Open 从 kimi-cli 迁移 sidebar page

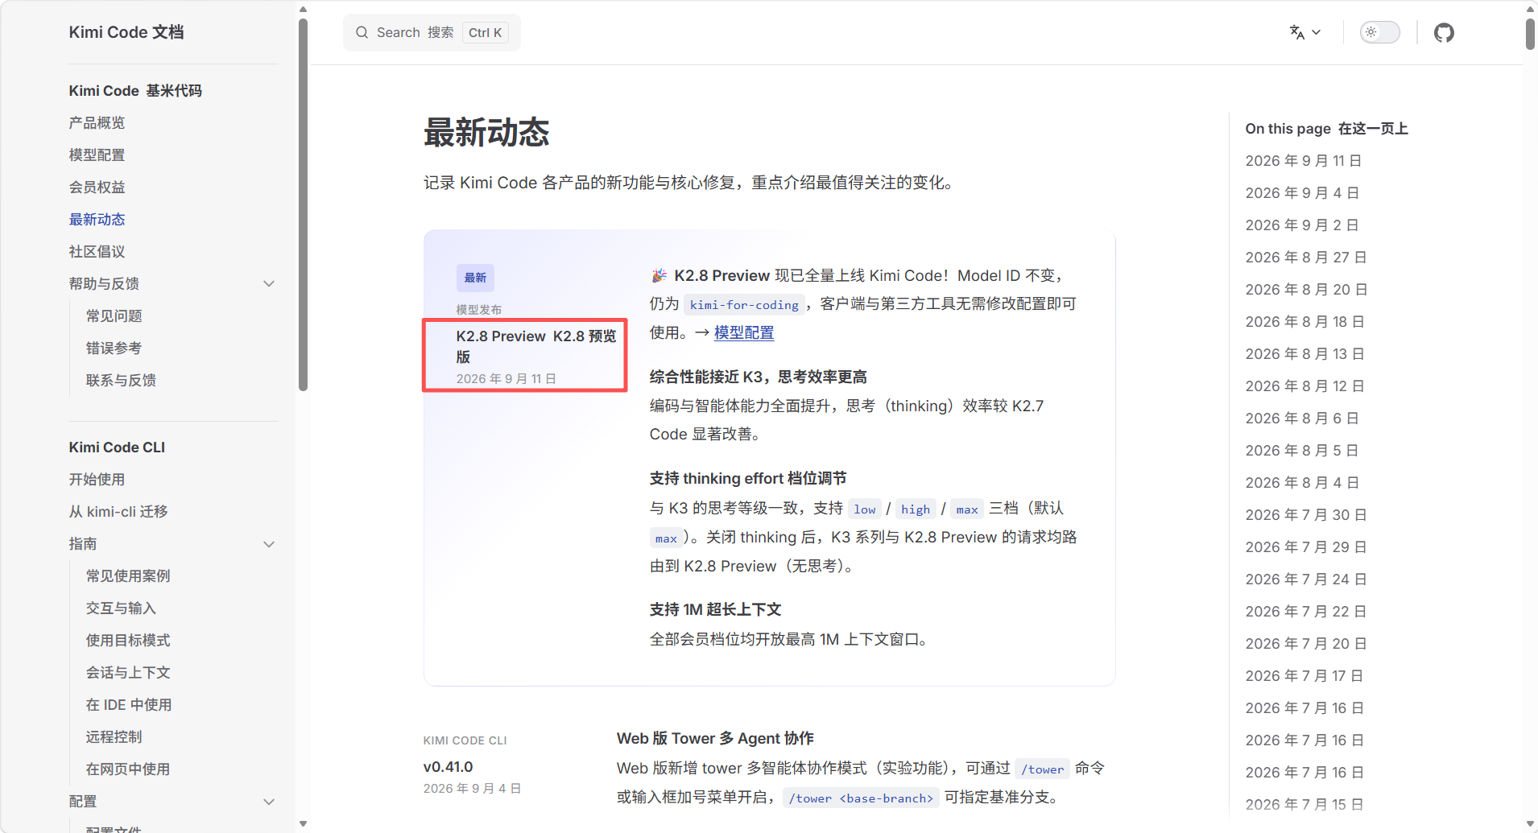(118, 512)
